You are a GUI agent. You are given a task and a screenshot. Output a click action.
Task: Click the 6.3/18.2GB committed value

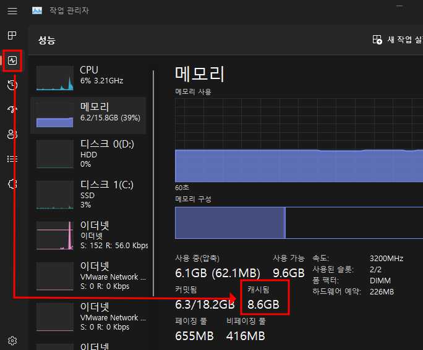pos(205,304)
